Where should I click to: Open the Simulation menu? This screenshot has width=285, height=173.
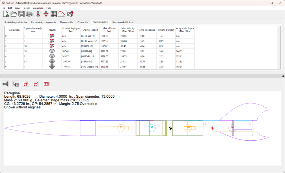[x=38, y=8]
